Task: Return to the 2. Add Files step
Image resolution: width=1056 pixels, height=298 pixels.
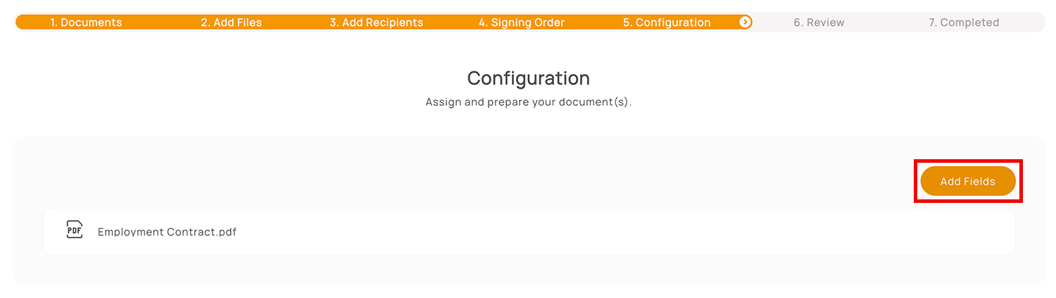Action: (231, 23)
